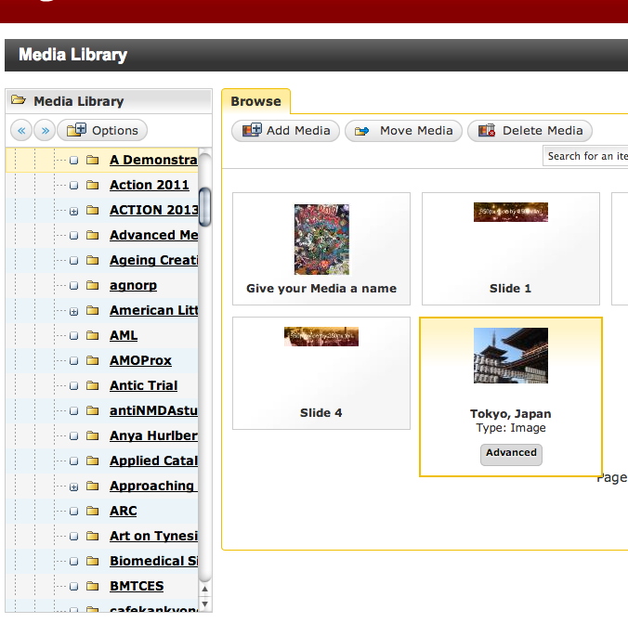628x623 pixels.
Task: Select the Antic Trial folder
Action: pos(143,385)
